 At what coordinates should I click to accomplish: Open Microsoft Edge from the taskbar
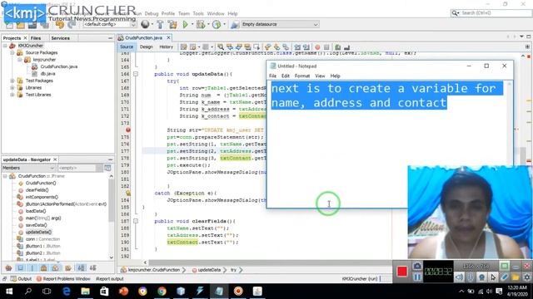click(67, 292)
